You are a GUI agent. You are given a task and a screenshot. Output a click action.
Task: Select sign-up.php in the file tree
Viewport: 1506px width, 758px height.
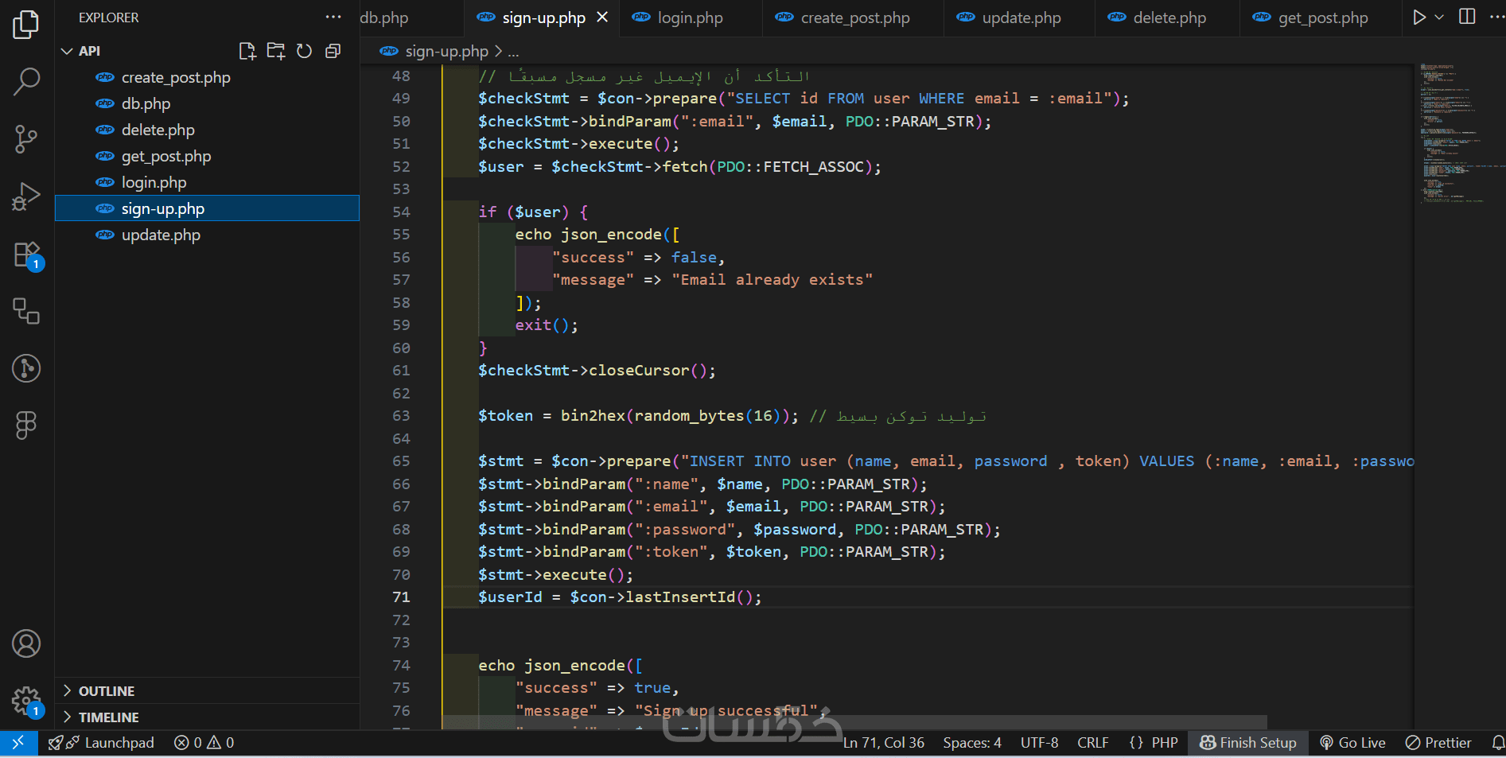click(207, 208)
